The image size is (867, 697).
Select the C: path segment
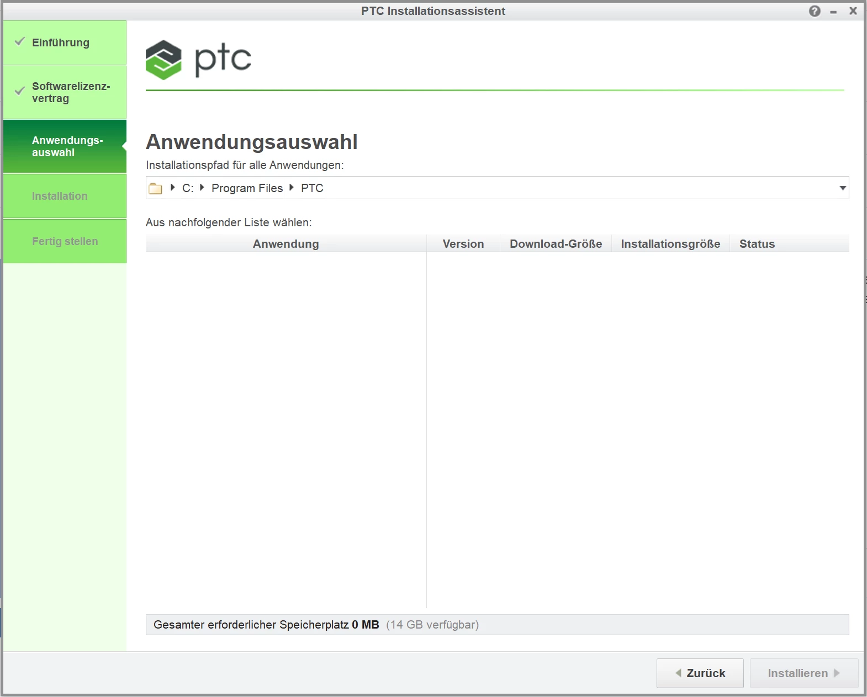tap(188, 188)
